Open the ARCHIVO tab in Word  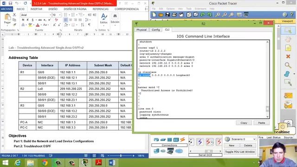(6, 9)
